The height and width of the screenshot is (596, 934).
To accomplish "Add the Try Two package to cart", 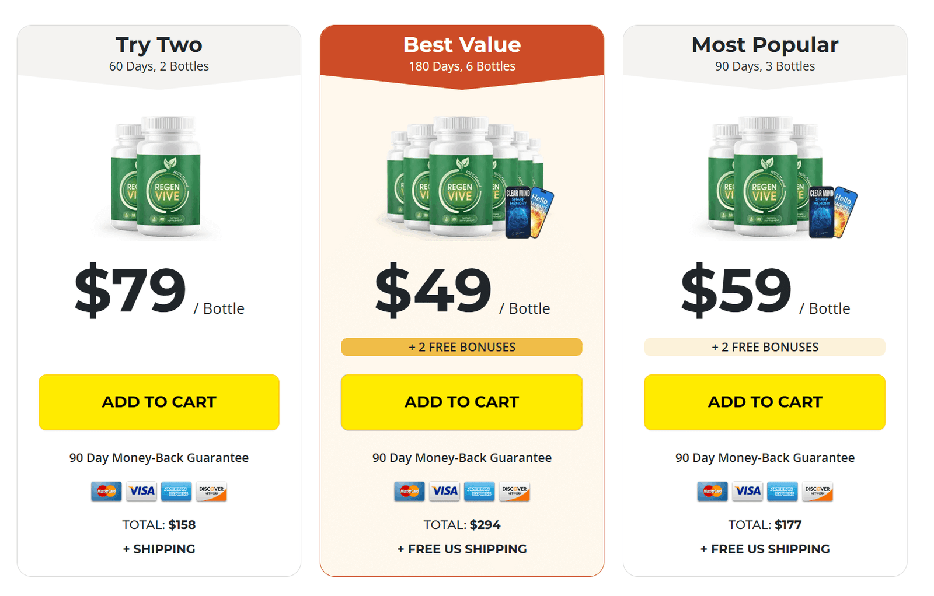I will tap(159, 402).
